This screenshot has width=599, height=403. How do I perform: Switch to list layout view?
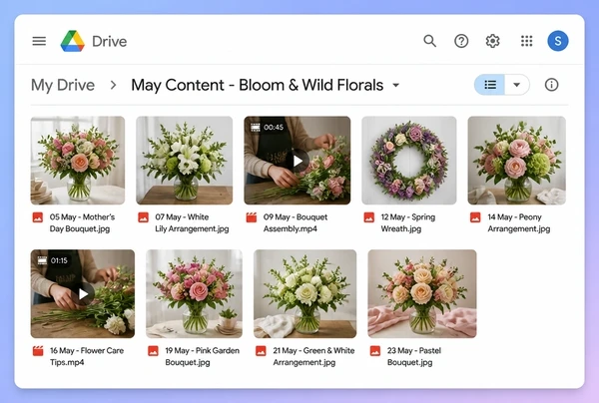click(490, 85)
